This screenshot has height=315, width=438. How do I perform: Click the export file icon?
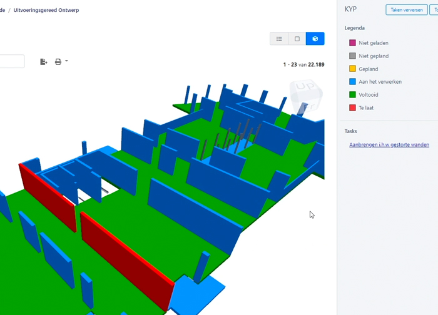coord(44,62)
